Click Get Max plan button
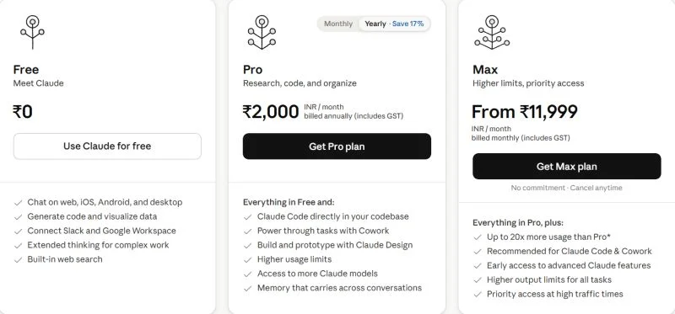This screenshot has height=314, width=675. (566, 166)
